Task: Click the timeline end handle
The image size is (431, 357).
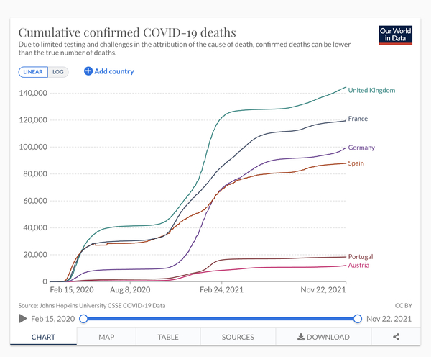Action: tap(358, 319)
